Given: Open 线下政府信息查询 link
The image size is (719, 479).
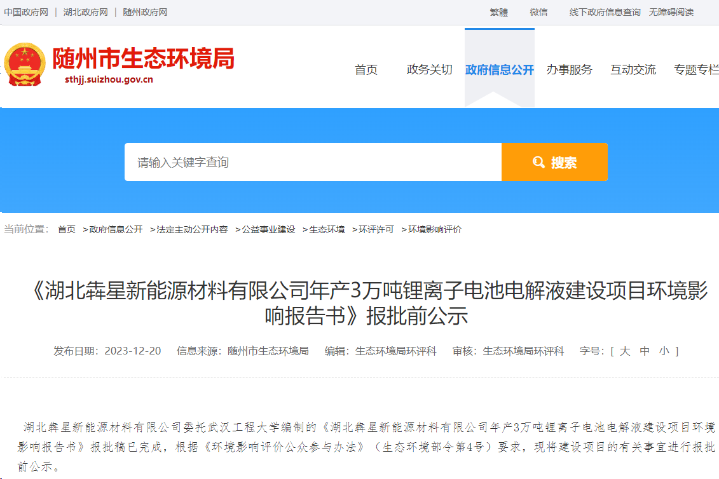Looking at the screenshot, I should pyautogui.click(x=605, y=12).
